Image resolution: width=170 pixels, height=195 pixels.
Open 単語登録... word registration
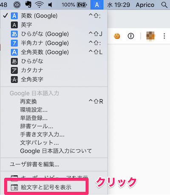54,118
